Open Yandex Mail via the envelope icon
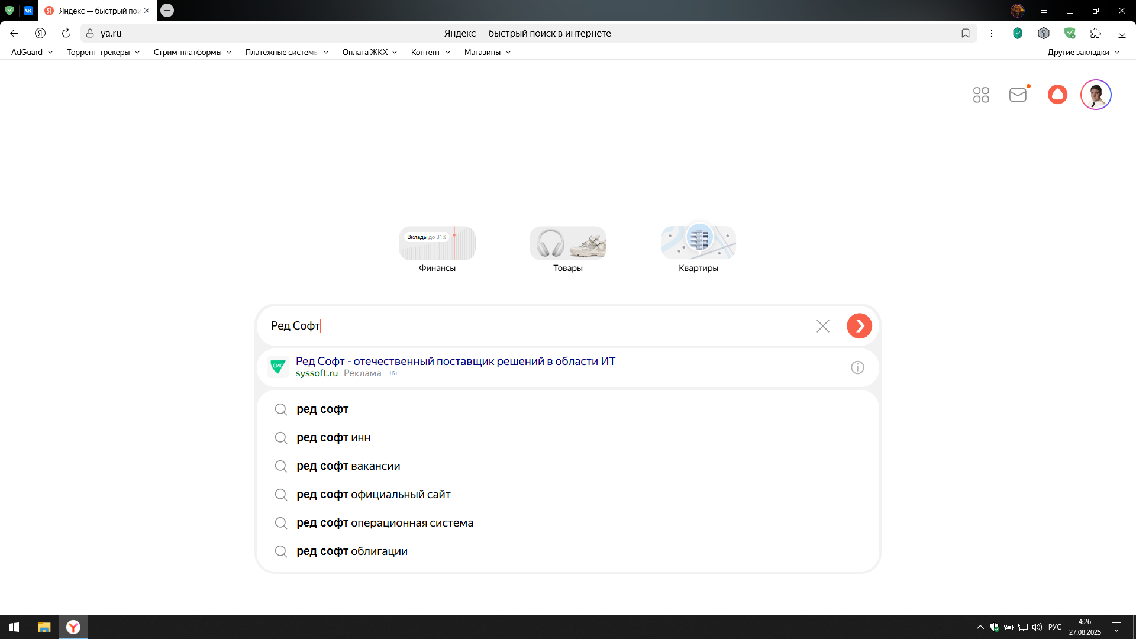 [1018, 95]
